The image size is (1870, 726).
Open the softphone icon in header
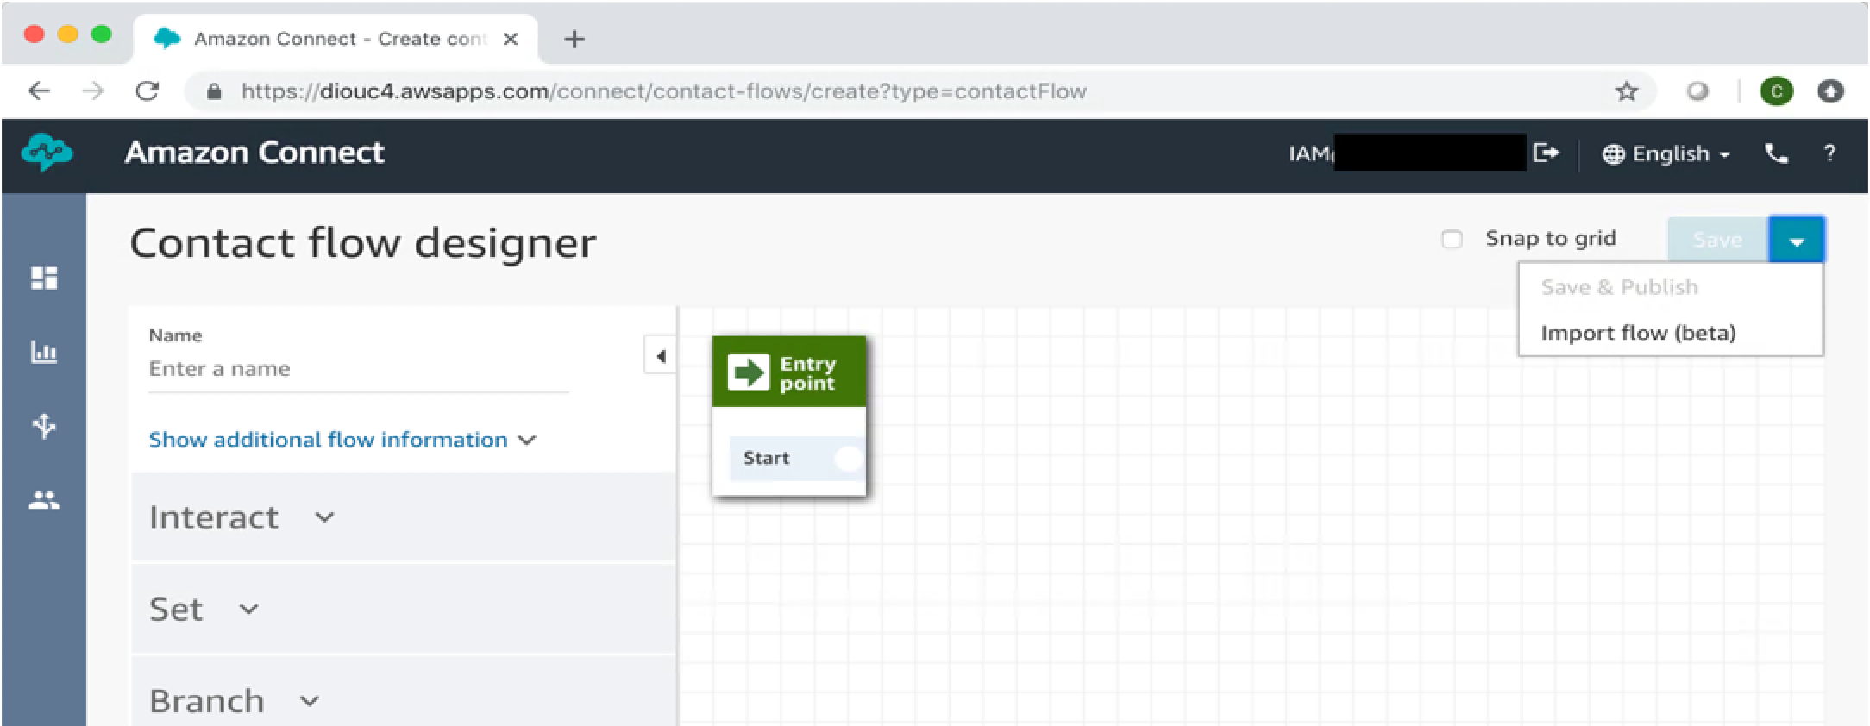(1776, 153)
